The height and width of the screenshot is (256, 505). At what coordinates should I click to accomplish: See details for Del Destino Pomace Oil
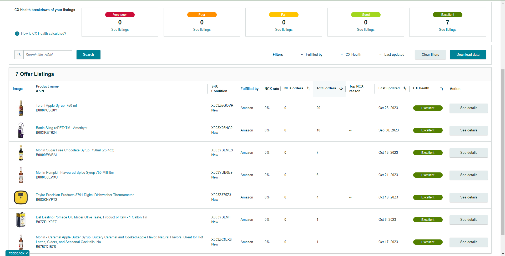(x=468, y=220)
